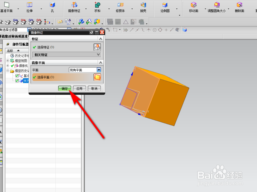The width and height of the screenshot is (257, 192).
Task: Select the 拉伸 (Extrude) tool
Action: [30, 7]
